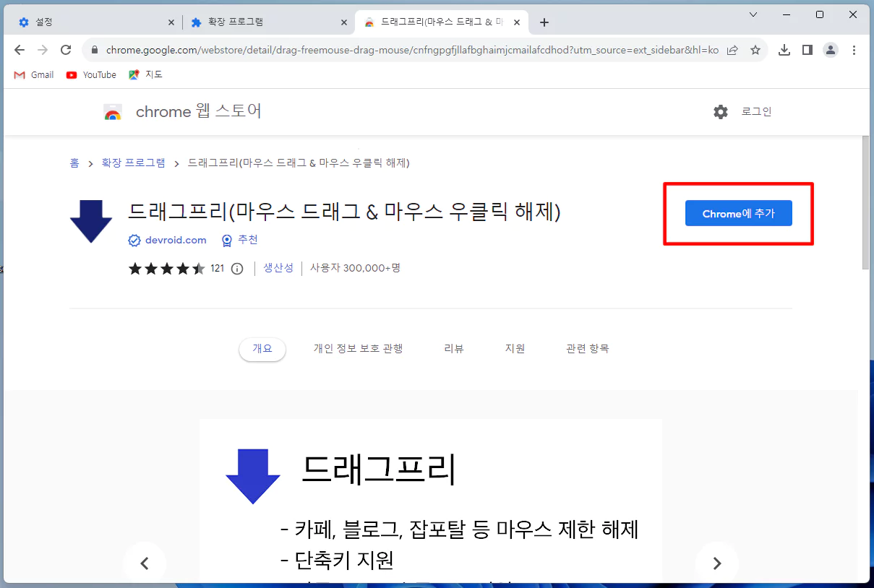The width and height of the screenshot is (874, 588).
Task: Click the rating info icon next to 121
Action: [237, 269]
